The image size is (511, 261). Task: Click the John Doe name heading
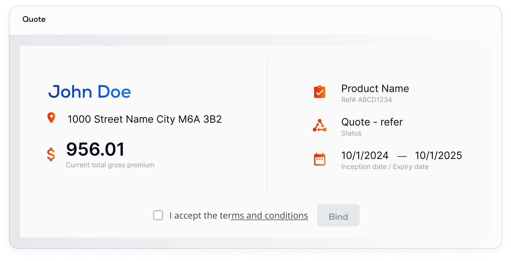(90, 92)
